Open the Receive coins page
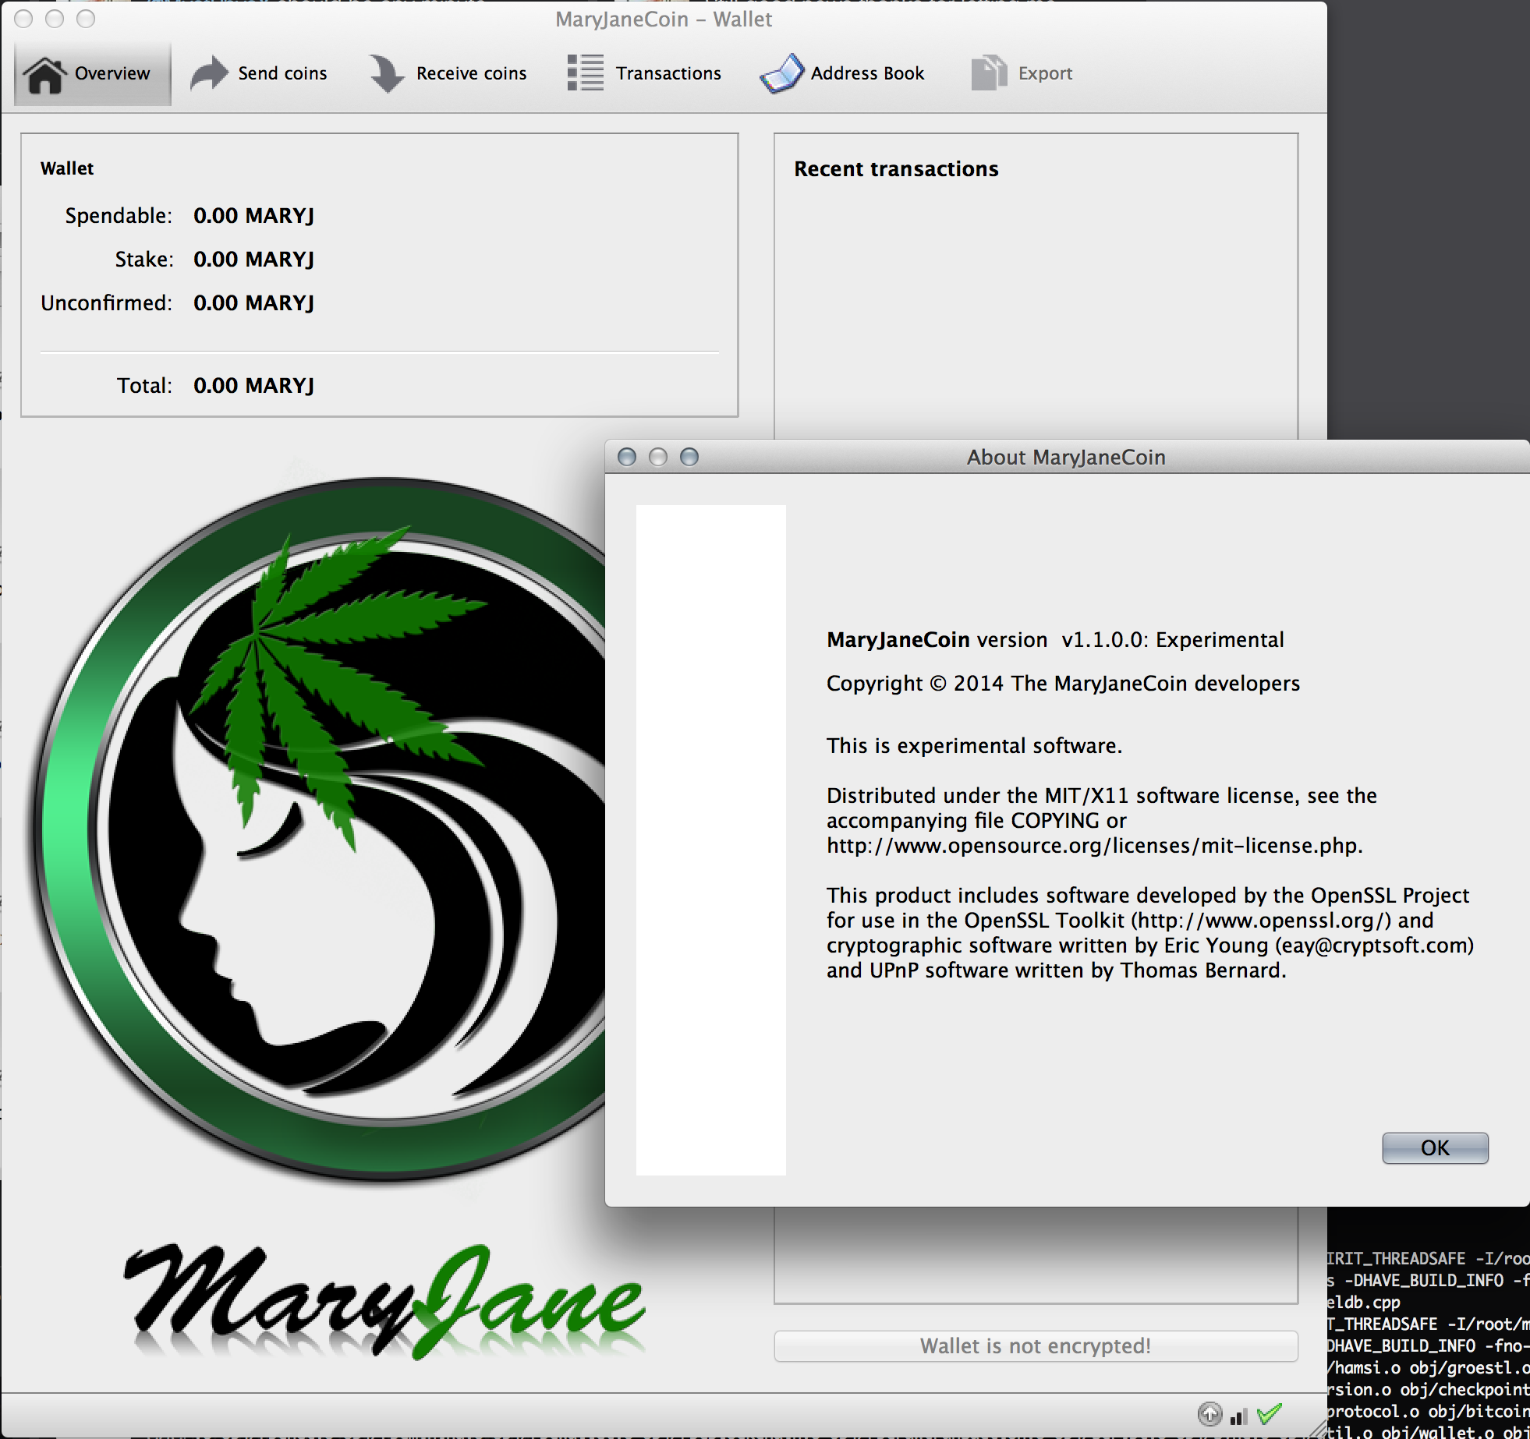This screenshot has width=1530, height=1439. click(x=448, y=73)
